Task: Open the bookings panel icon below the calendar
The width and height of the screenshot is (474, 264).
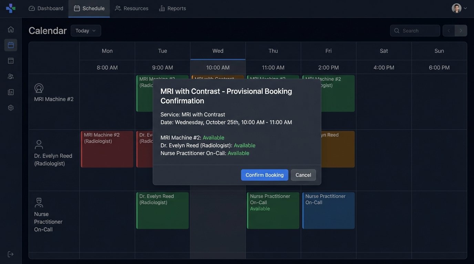Action: pos(10,60)
